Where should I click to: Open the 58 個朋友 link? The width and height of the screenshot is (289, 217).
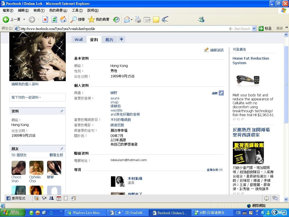click(19, 155)
